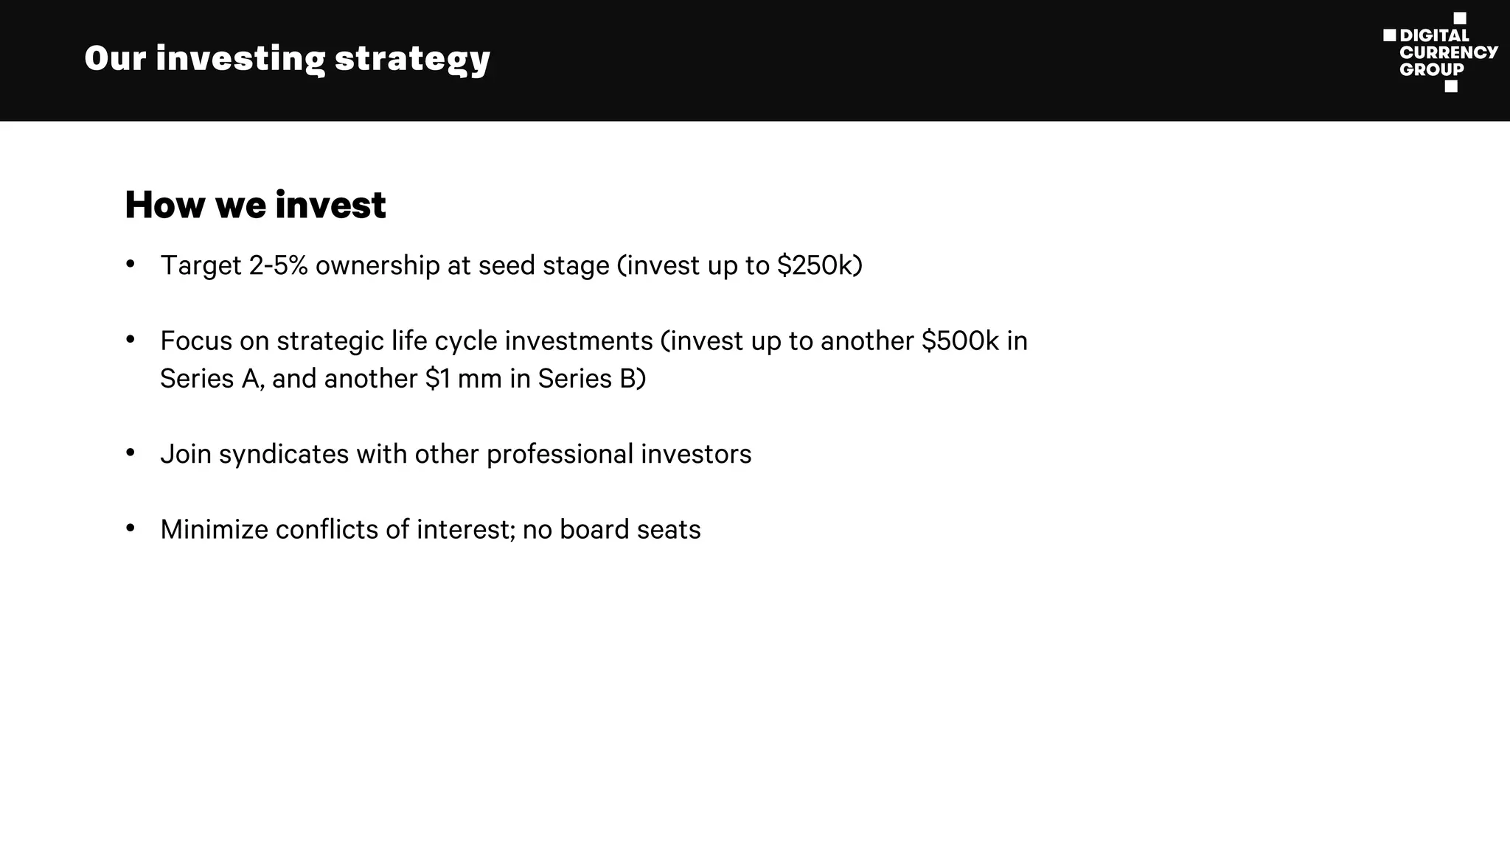Click the bullet dot beside 'Focus on strategic'
The height and width of the screenshot is (849, 1510).
(x=131, y=340)
